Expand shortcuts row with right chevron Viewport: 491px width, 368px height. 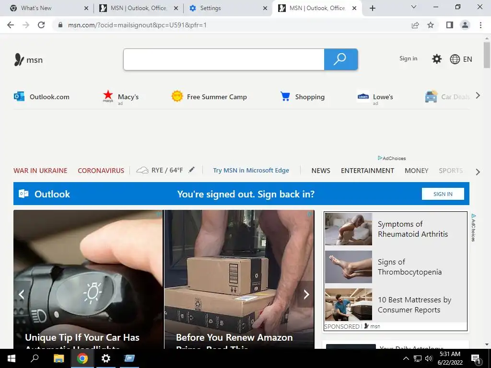pyautogui.click(x=478, y=95)
